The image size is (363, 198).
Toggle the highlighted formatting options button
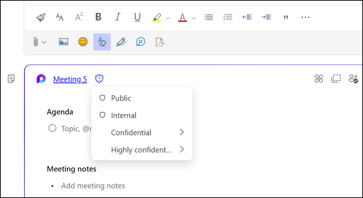point(102,42)
